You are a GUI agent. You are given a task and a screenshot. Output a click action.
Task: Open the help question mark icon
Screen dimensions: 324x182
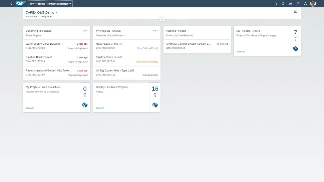click(298, 4)
